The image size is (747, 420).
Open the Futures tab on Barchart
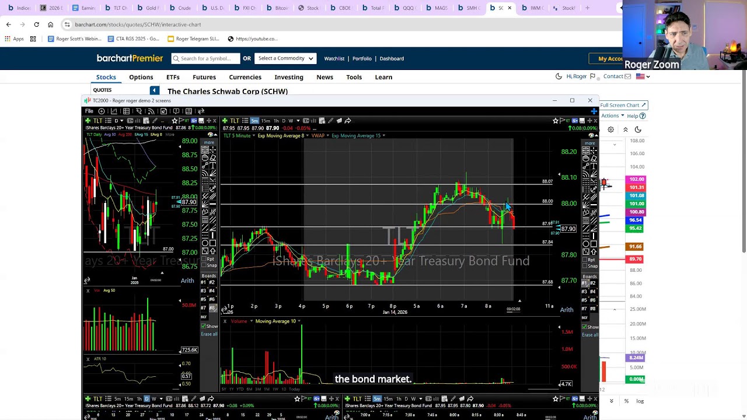(204, 77)
